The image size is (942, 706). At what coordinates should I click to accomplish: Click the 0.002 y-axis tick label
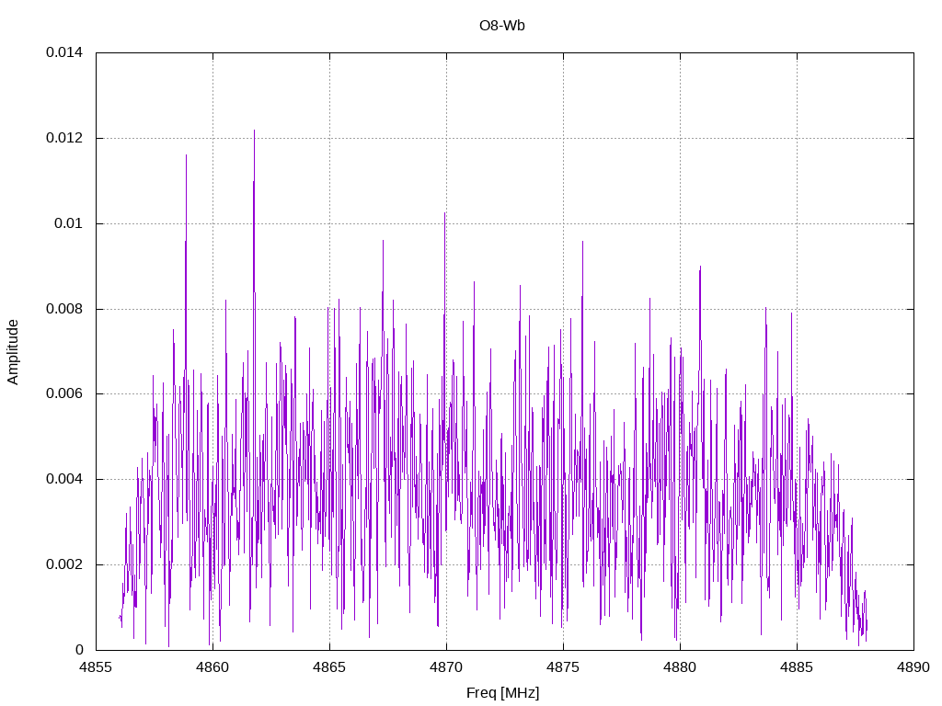pyautogui.click(x=64, y=564)
